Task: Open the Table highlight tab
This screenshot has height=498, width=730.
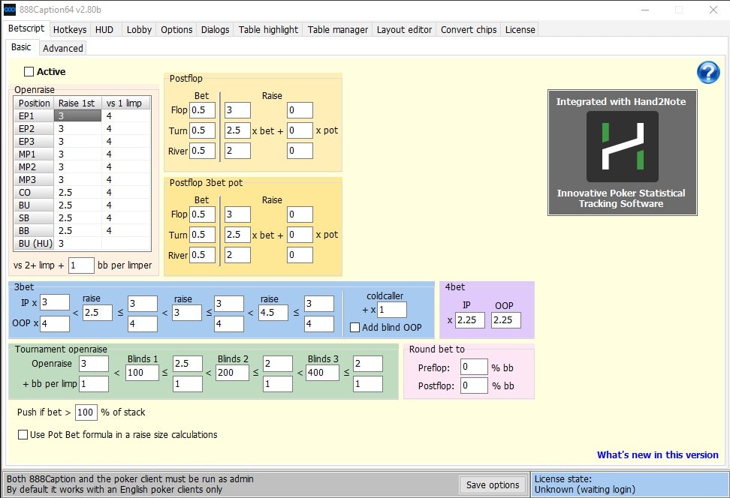Action: point(268,30)
